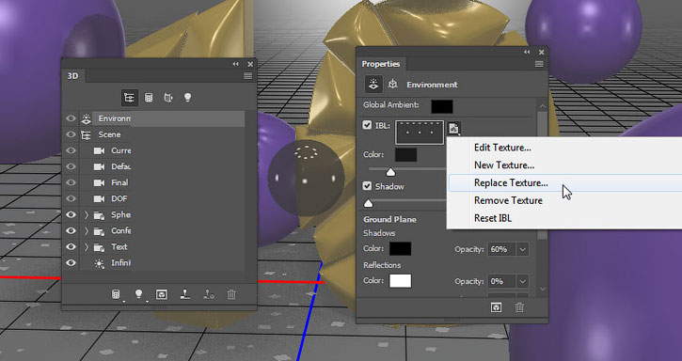Click Scene icon in 3D panel
The width and height of the screenshot is (682, 361).
coord(87,134)
